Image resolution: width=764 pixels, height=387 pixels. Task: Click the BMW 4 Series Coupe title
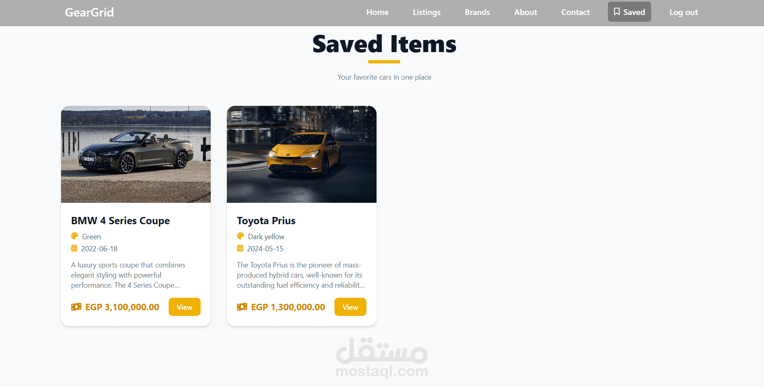121,221
